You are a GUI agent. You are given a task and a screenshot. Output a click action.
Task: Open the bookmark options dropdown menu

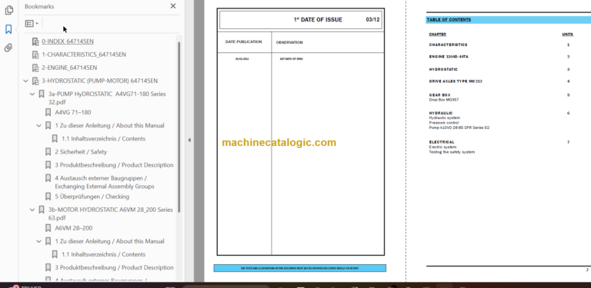click(x=32, y=23)
